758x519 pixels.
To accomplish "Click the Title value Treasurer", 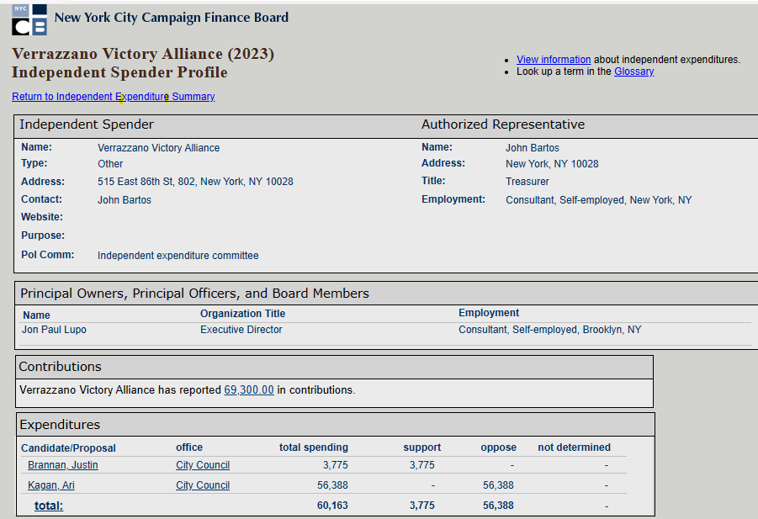I will [x=527, y=182].
